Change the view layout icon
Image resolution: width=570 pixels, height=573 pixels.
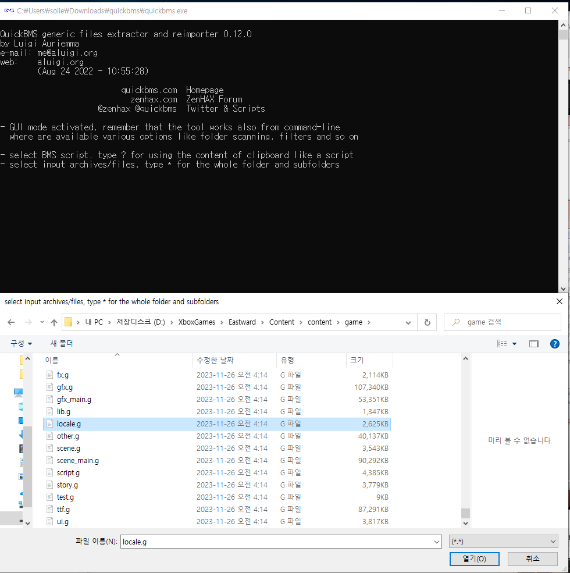click(x=502, y=343)
